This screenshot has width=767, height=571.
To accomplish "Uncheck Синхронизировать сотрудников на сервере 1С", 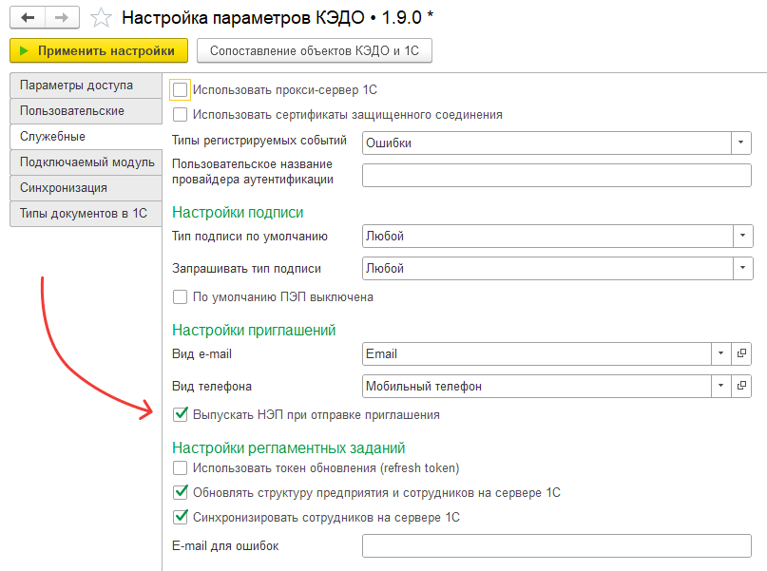I will [x=180, y=517].
